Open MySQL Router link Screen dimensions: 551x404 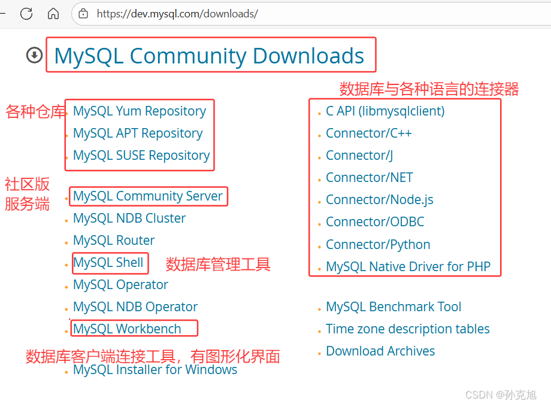(x=114, y=240)
